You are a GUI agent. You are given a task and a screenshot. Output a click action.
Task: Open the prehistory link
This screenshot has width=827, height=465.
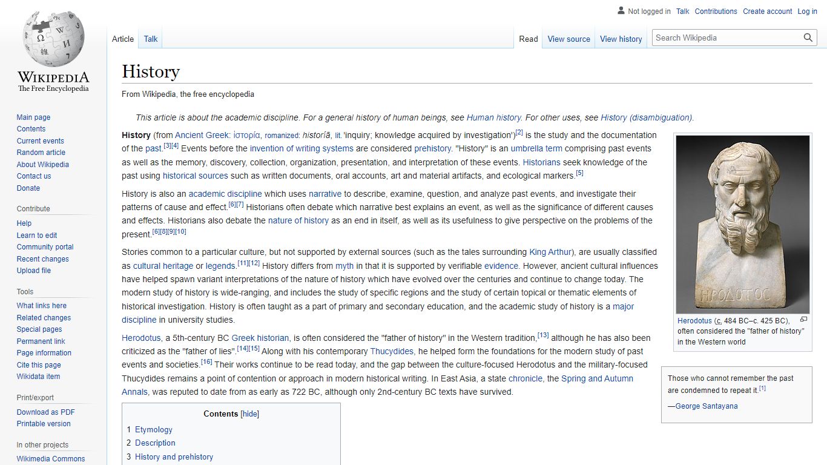(x=432, y=148)
